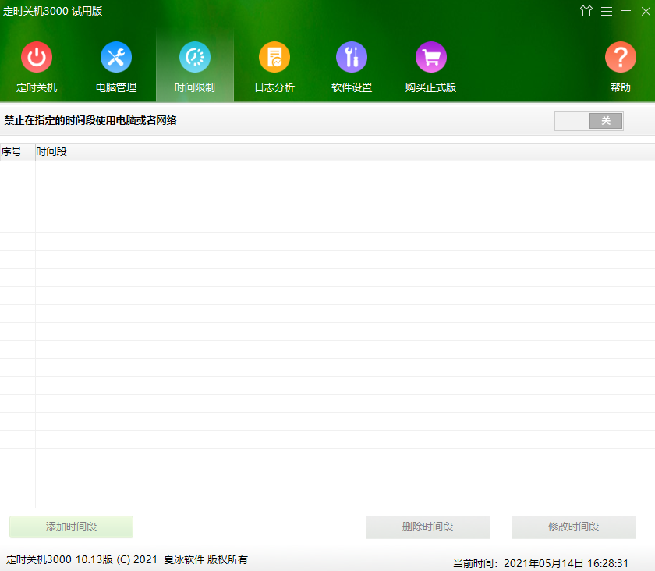Open 日志分析 log analysis icon

[x=274, y=58]
